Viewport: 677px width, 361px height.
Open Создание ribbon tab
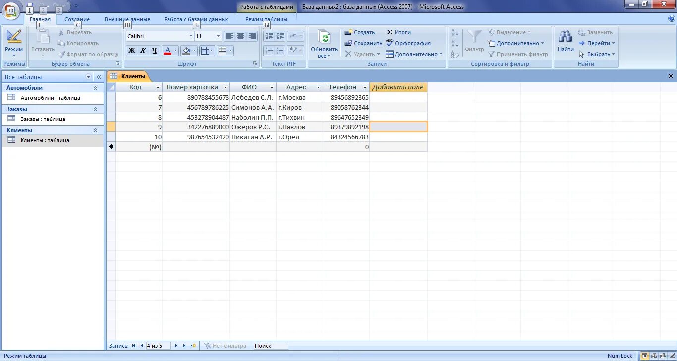tap(77, 19)
